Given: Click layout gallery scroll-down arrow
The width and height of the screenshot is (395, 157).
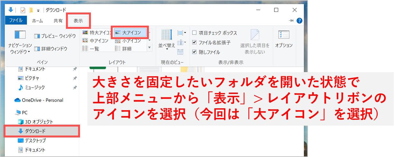Looking at the screenshot, I should [149, 41].
